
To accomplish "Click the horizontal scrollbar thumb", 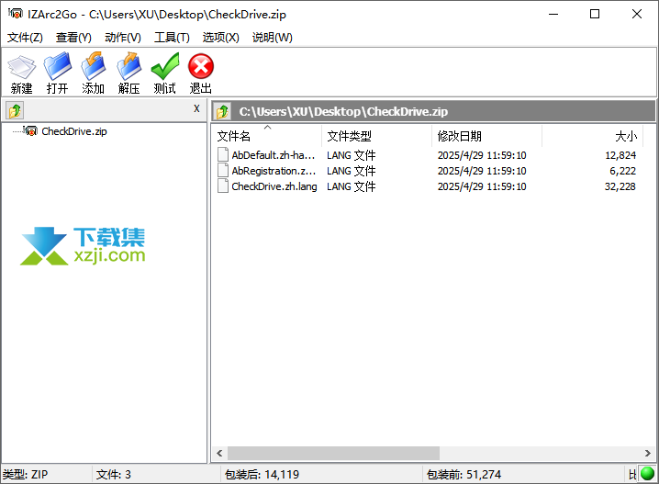I will click(x=334, y=454).
